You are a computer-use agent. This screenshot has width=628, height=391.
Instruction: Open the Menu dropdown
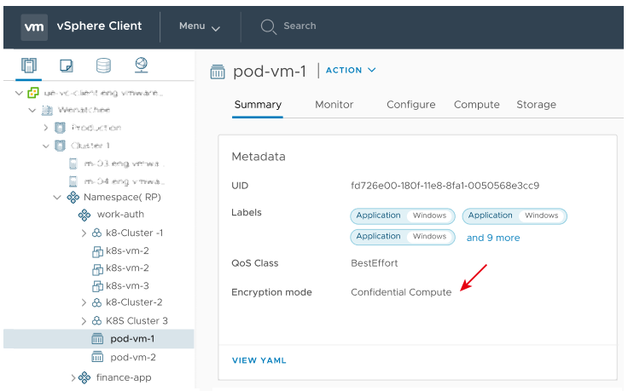[x=200, y=26]
